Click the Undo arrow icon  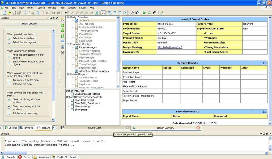pos(53,13)
